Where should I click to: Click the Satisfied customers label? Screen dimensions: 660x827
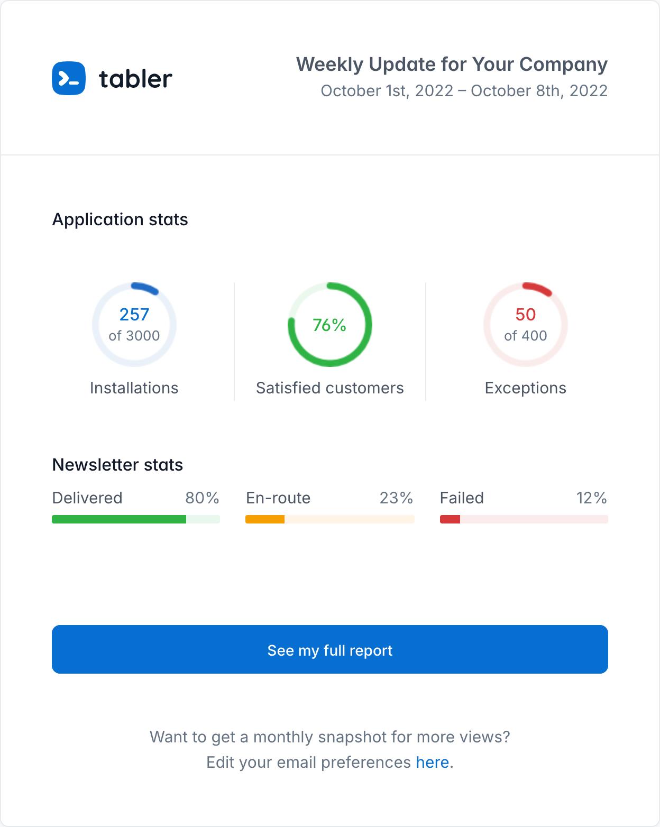pos(330,388)
